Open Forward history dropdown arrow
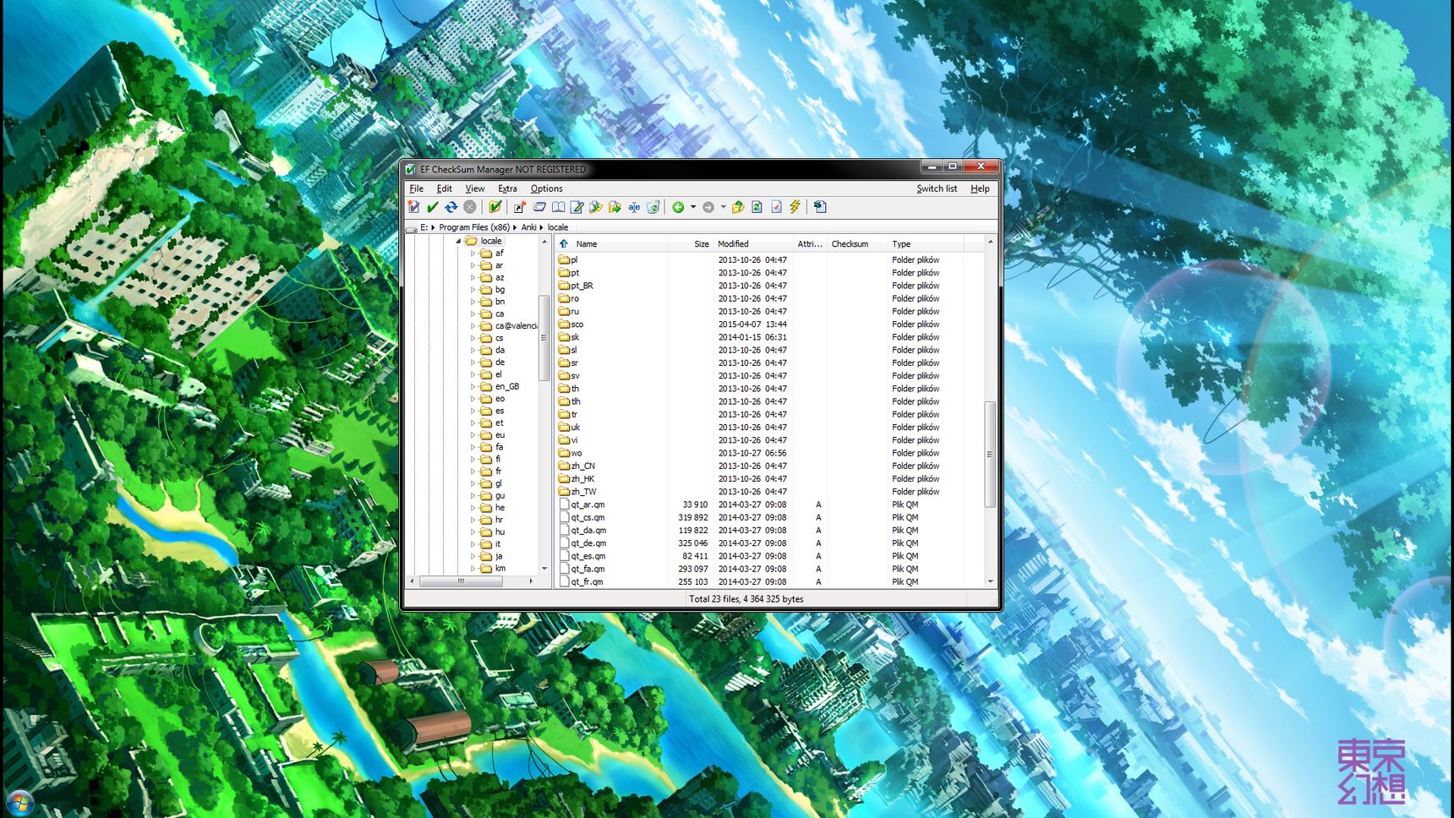Viewport: 1454px width, 818px height. pyautogui.click(x=724, y=207)
